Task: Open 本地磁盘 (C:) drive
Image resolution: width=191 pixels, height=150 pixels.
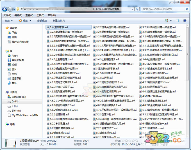Action: coord(19,97)
